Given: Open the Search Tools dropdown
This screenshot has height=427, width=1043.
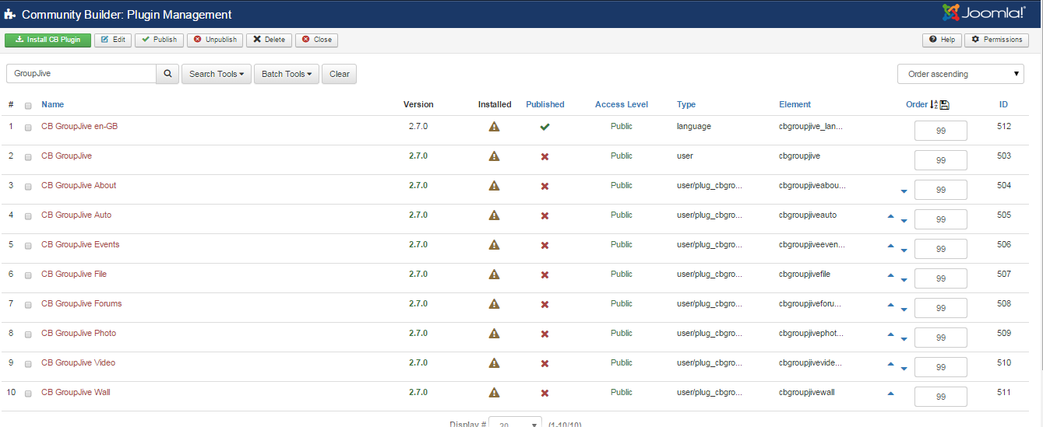Looking at the screenshot, I should click(x=217, y=74).
